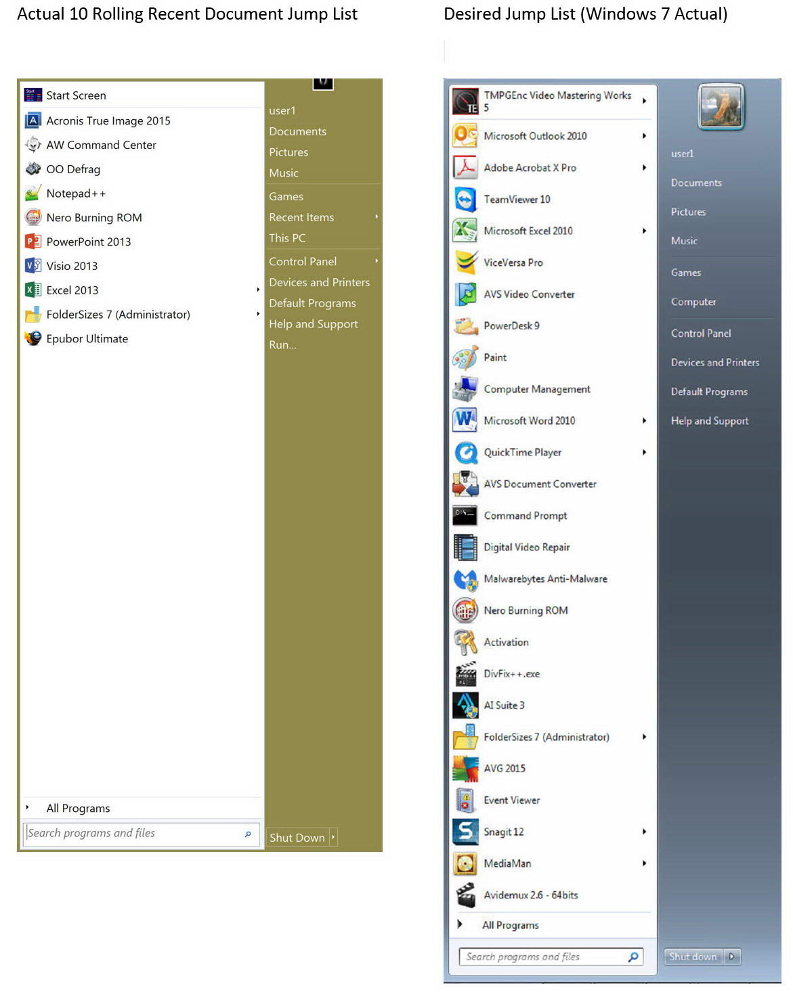Open the Paint palette icon
Image resolution: width=793 pixels, height=994 pixels.
tap(465, 358)
